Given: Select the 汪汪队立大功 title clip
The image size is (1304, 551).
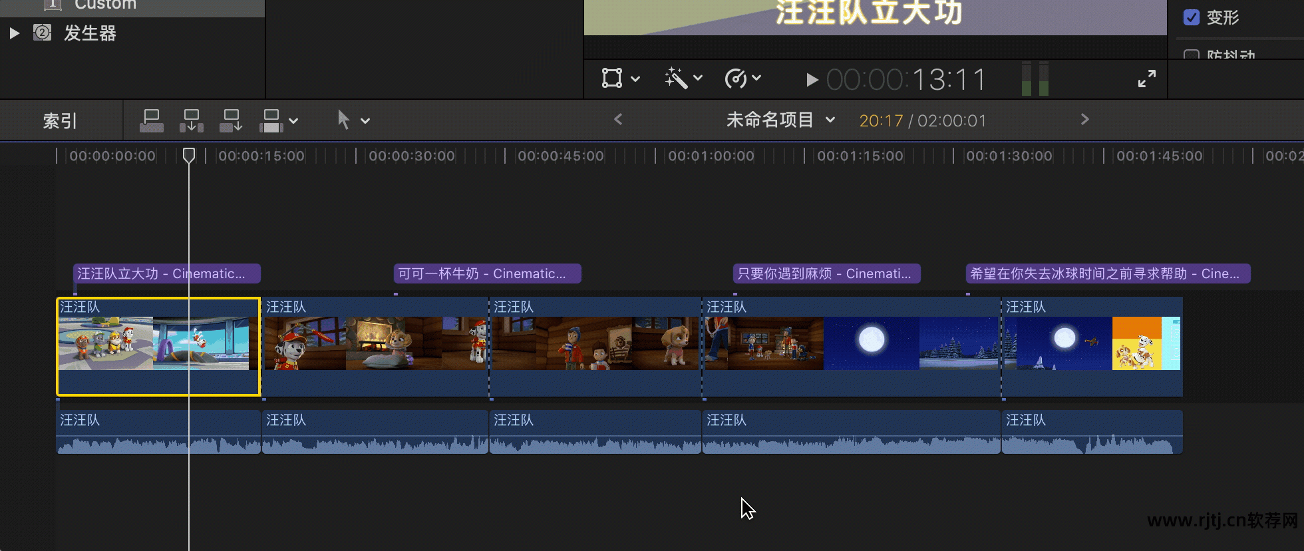Looking at the screenshot, I should coord(167,274).
